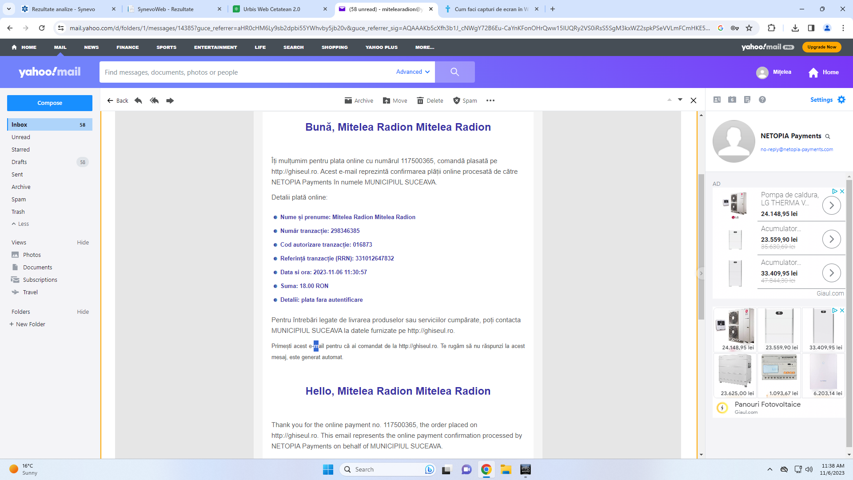Archive this email message

click(359, 101)
